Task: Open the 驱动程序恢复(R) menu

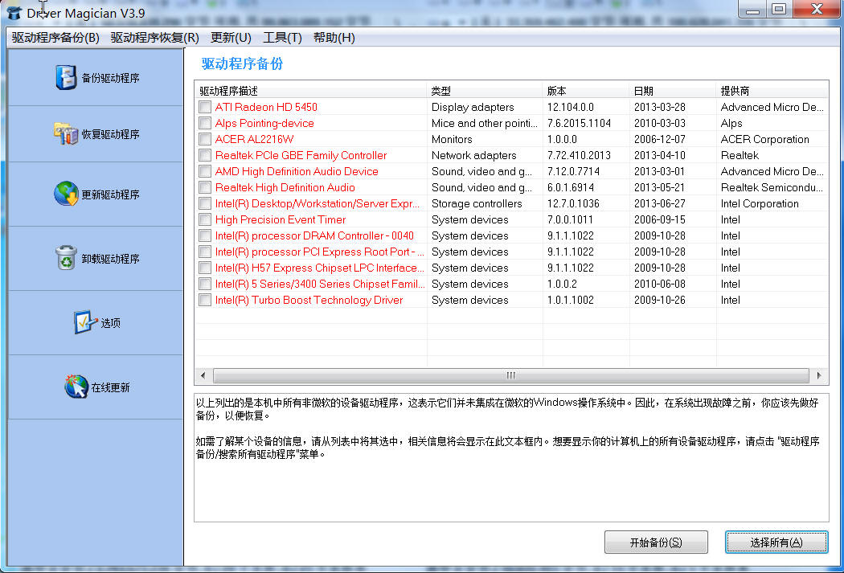Action: pos(154,38)
